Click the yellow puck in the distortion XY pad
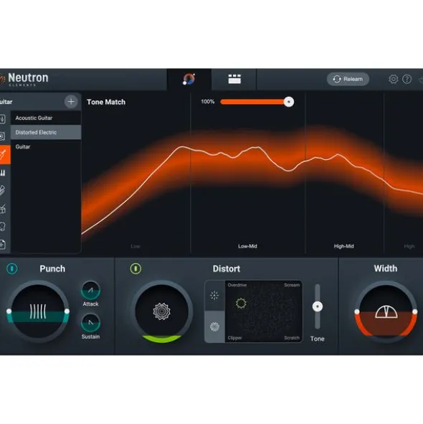The width and height of the screenshot is (423, 424). [x=241, y=303]
